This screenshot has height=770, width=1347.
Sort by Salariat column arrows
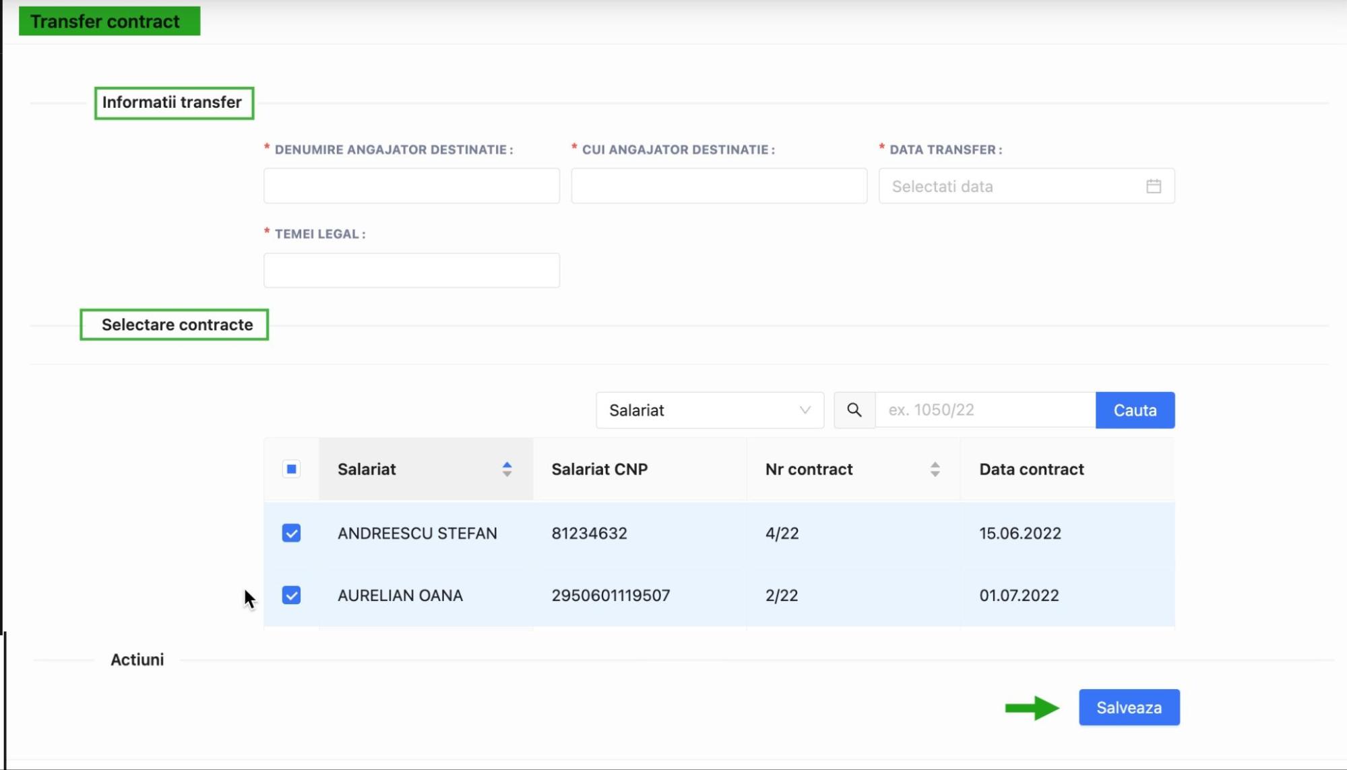tap(507, 470)
